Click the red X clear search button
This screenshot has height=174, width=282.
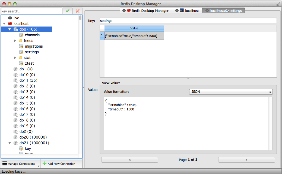coord(78,11)
